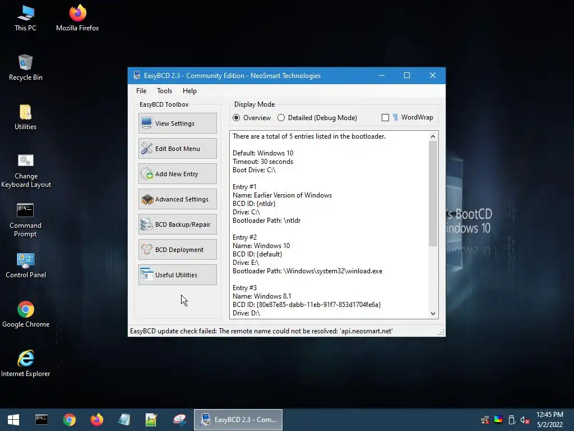Open Useful Utilities section

[178, 275]
